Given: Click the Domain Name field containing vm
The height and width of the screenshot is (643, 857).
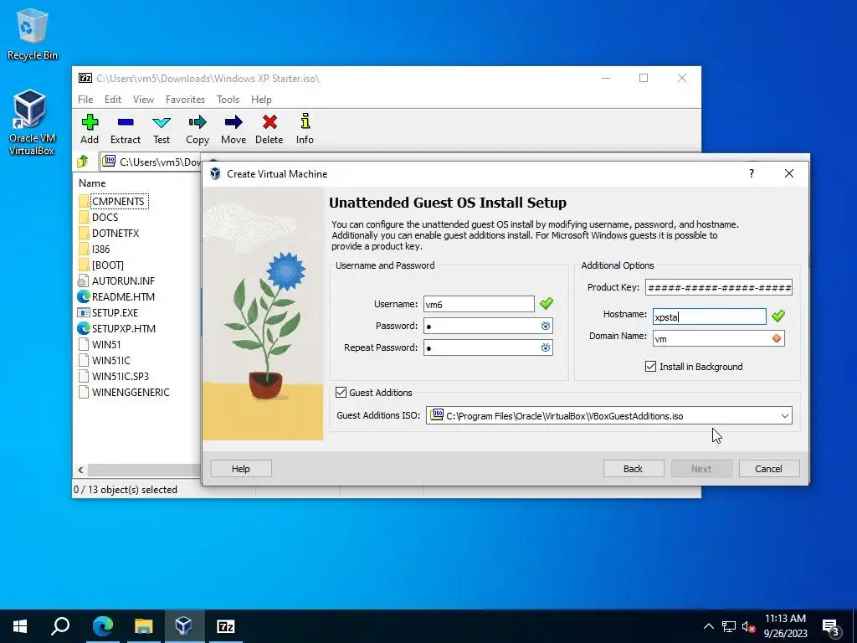Looking at the screenshot, I should point(719,338).
